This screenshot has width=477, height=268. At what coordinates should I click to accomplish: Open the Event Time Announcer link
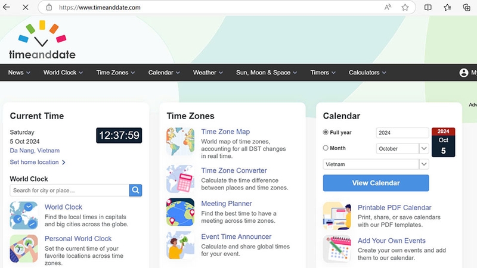tap(236, 236)
